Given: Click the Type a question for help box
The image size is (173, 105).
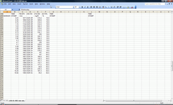Looking at the screenshot, I should pyautogui.click(x=155, y=4).
